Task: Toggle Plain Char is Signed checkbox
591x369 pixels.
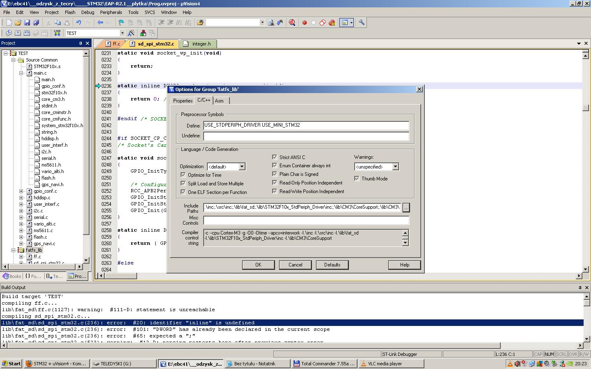Action: (x=275, y=174)
